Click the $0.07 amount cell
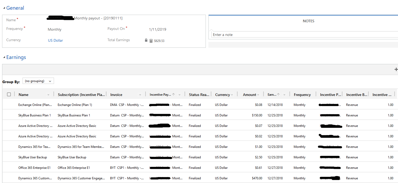This screenshot has height=183, width=398. coord(259,126)
